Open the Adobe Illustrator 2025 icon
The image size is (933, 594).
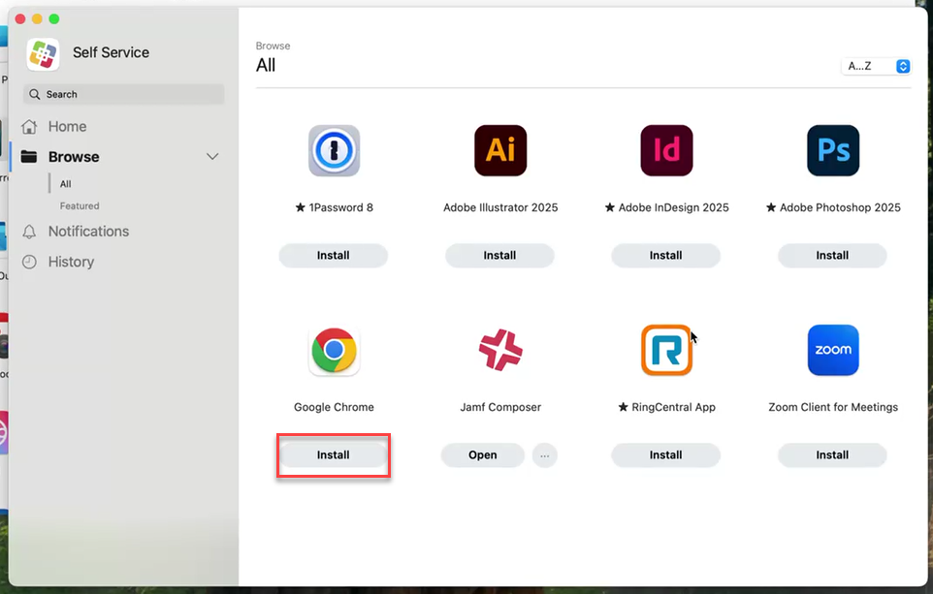[500, 150]
